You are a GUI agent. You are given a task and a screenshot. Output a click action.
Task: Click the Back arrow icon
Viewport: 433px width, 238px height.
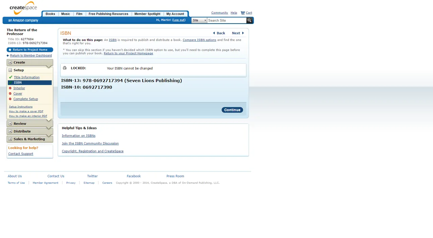(214, 33)
